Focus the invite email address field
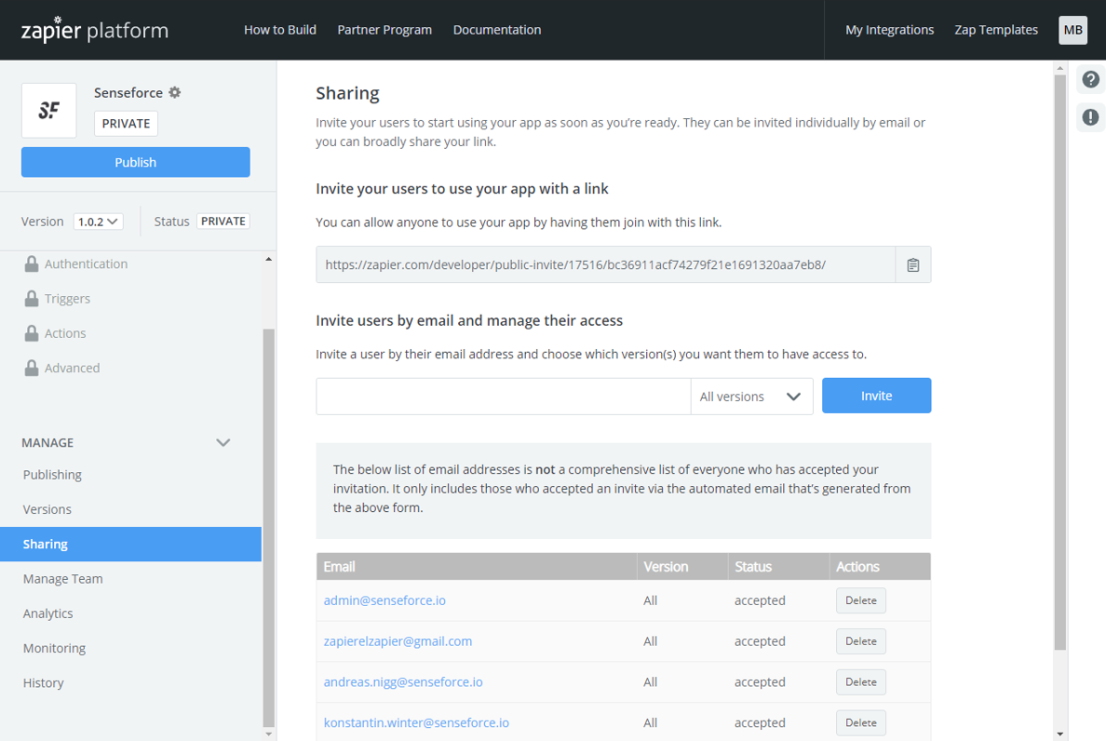 click(x=504, y=397)
